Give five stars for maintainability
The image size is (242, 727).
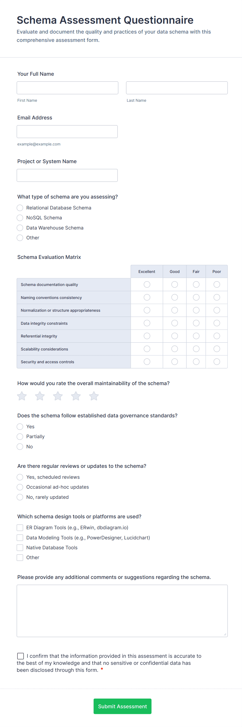point(94,396)
